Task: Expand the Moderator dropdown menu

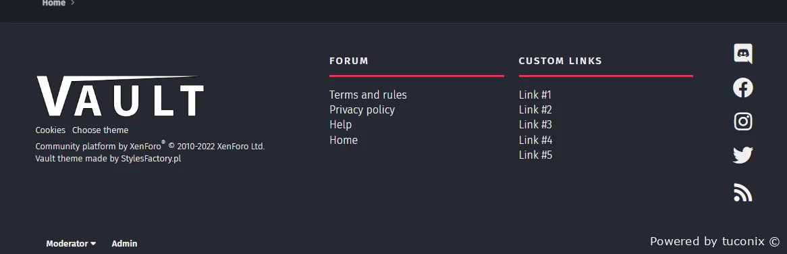Action: [71, 243]
